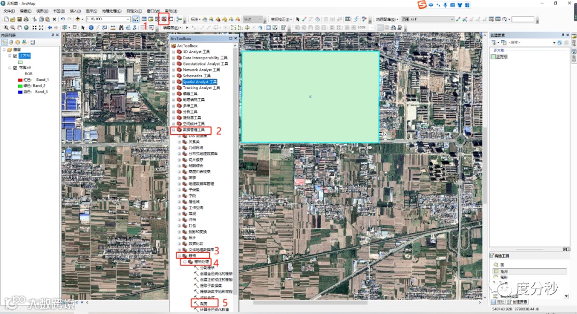Click the Delete X icon

54,19
